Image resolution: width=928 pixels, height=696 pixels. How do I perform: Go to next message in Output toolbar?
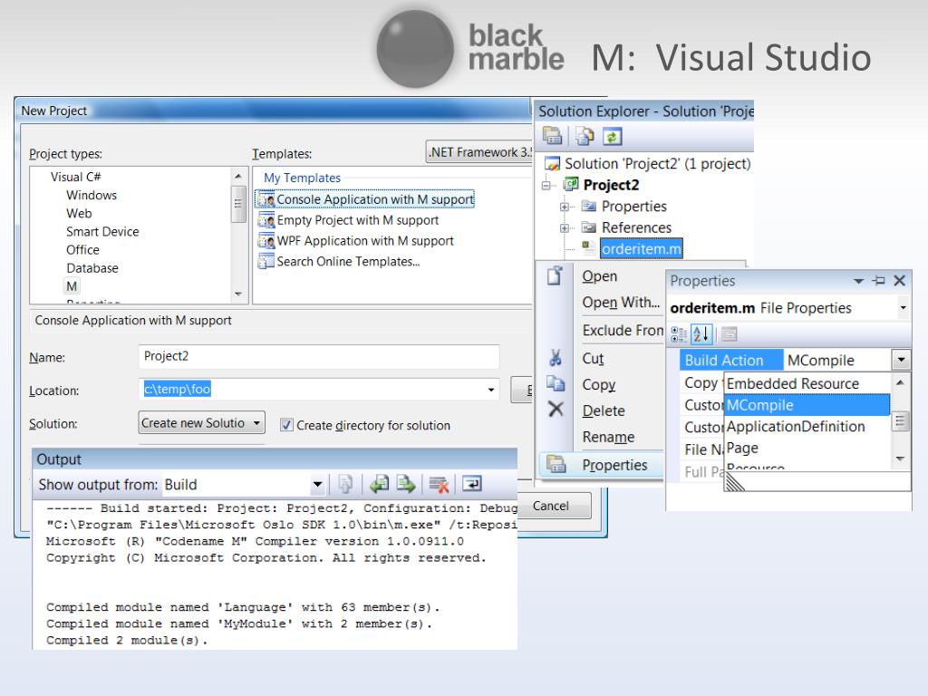406,484
